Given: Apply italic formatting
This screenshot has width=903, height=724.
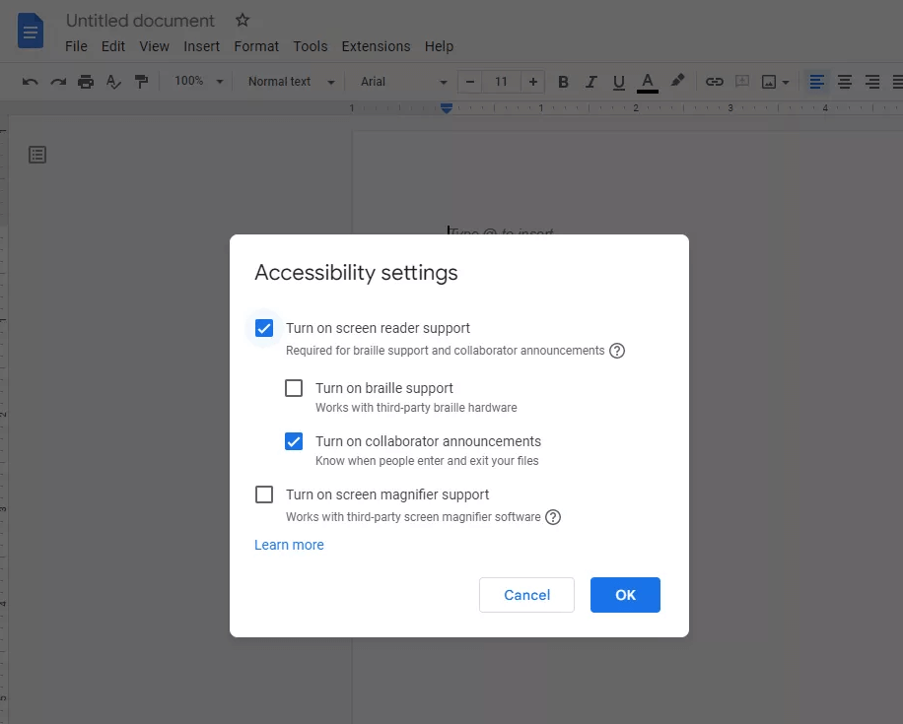Looking at the screenshot, I should coord(590,82).
